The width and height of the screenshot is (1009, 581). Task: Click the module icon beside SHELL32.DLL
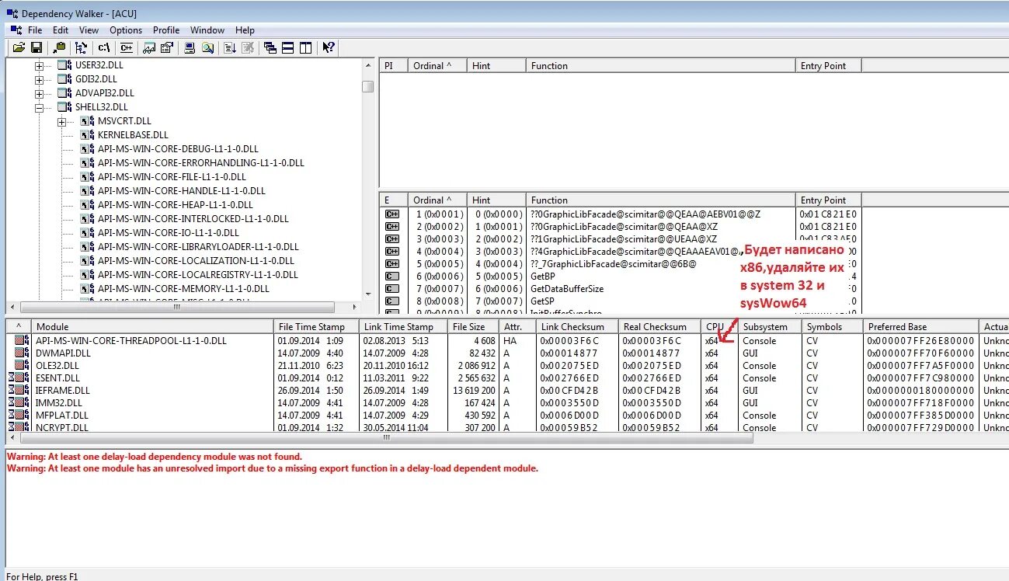pyautogui.click(x=64, y=107)
